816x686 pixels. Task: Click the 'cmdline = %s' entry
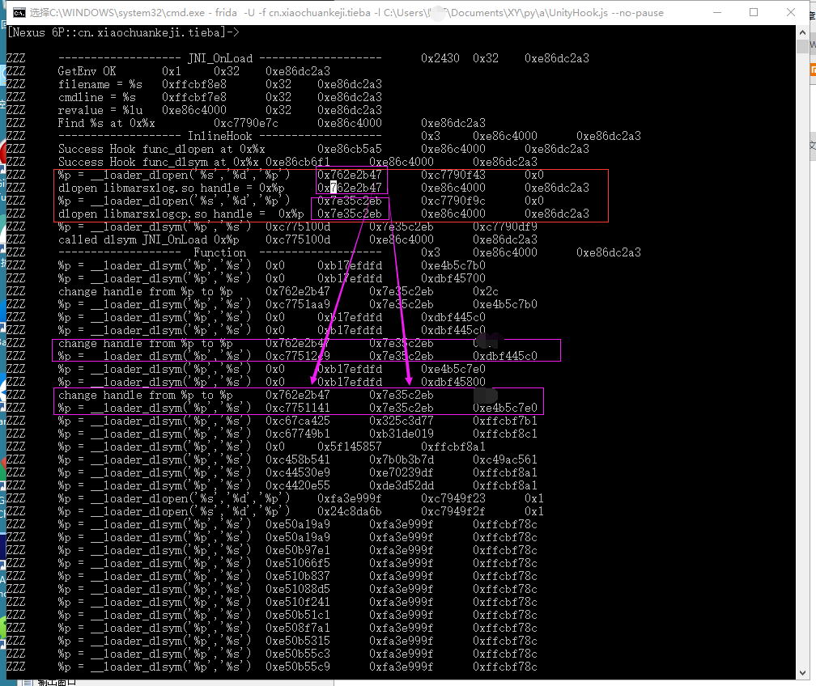[97, 97]
